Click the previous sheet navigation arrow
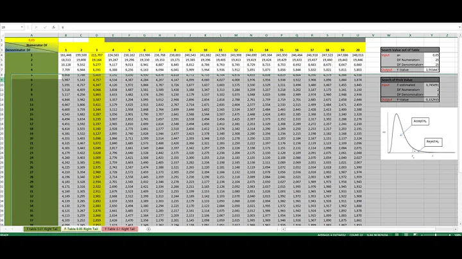The width and height of the screenshot is (462, 259). point(6,229)
